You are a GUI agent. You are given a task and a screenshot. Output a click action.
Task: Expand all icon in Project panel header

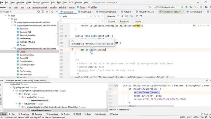[x=43, y=12]
